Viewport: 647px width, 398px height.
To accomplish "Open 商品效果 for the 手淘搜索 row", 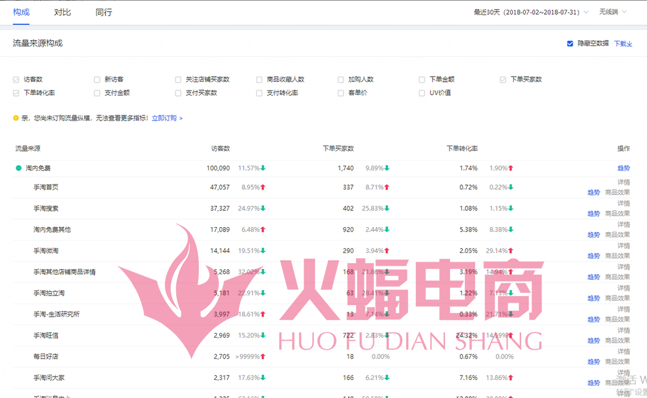I will [618, 214].
